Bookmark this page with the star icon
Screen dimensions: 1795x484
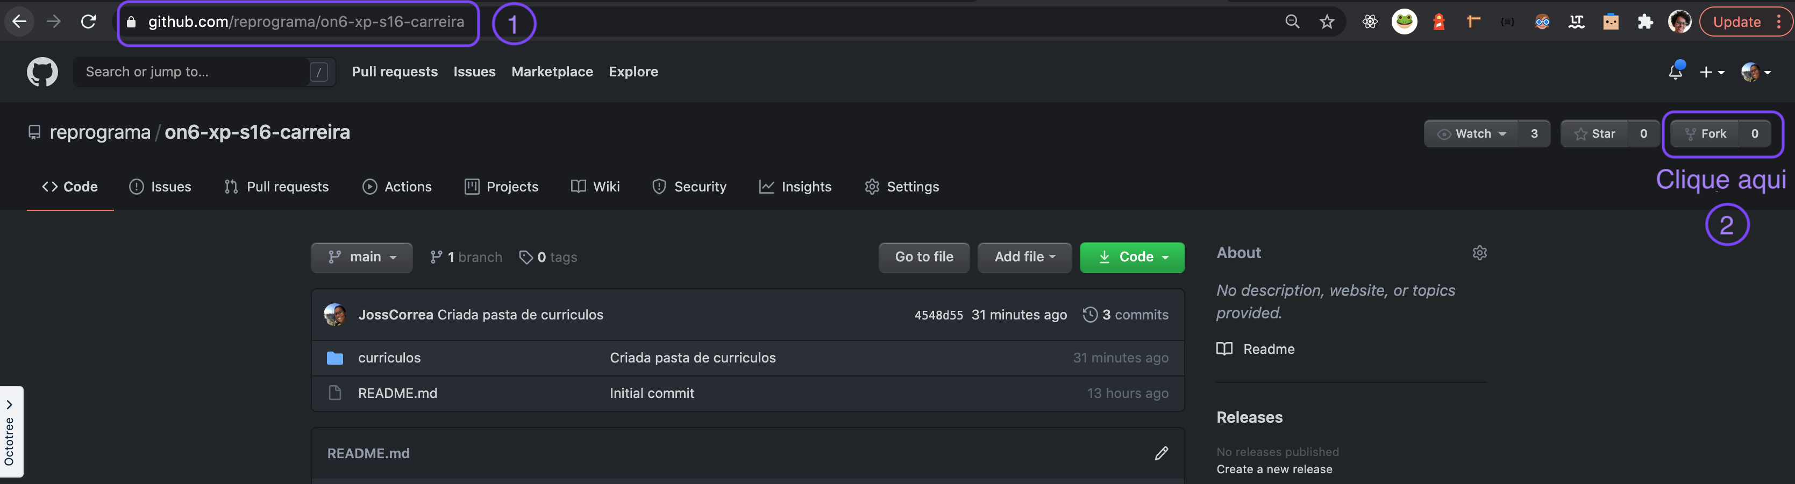click(1328, 22)
